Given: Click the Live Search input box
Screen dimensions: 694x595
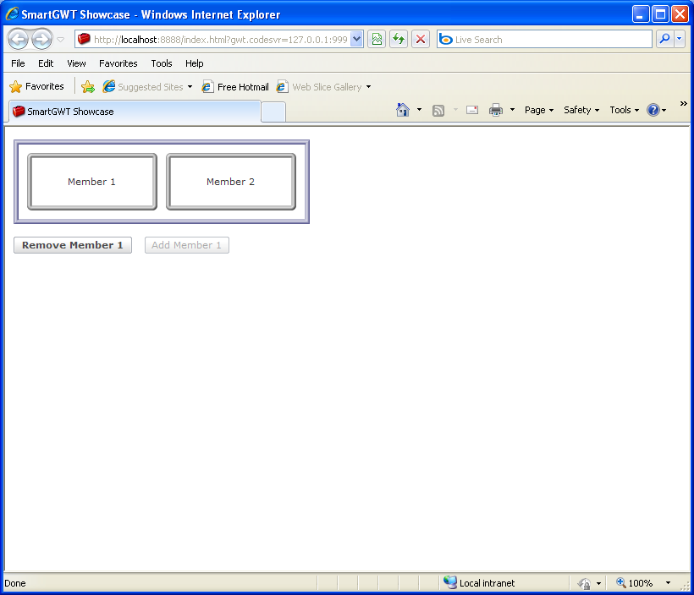Looking at the screenshot, I should coord(544,40).
